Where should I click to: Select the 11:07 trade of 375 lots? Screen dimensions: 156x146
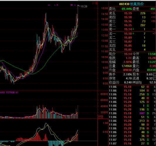[x=132, y=140]
